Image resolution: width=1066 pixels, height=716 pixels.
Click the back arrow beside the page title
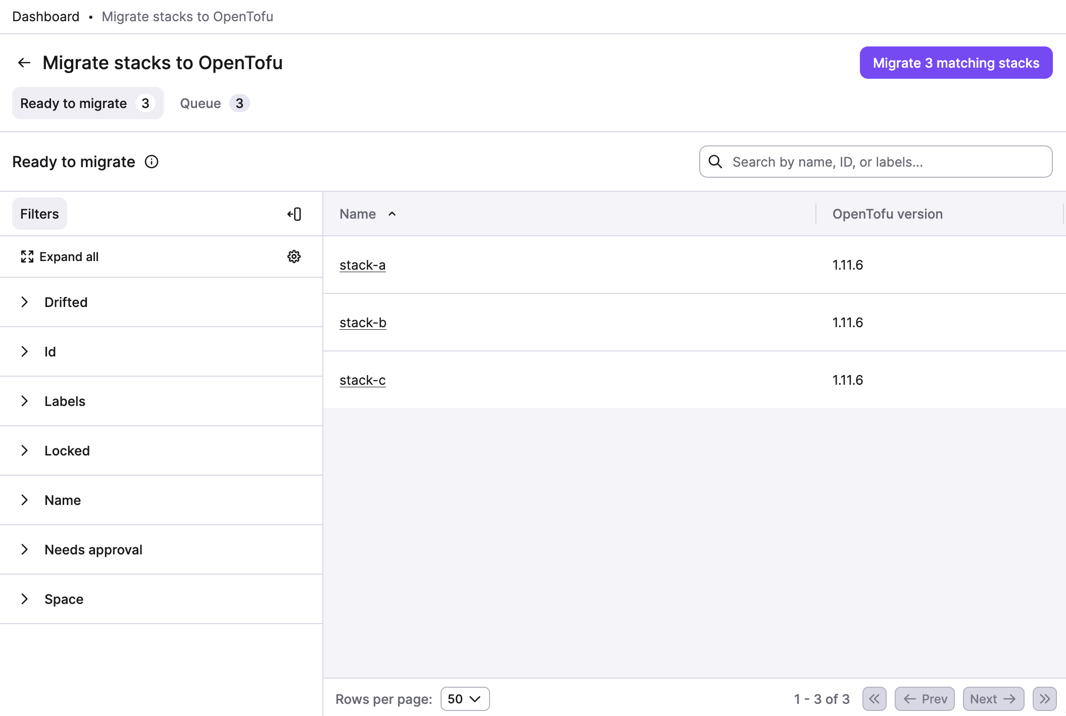click(x=24, y=63)
